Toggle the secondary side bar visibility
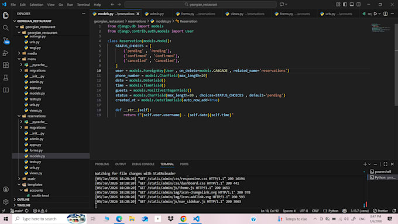398x224 pixels. click(358, 4)
